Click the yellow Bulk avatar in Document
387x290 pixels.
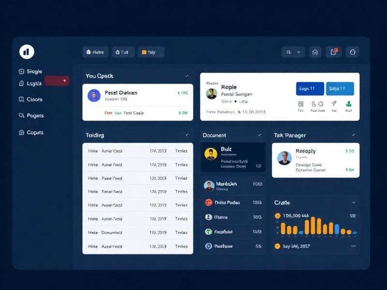[211, 154]
